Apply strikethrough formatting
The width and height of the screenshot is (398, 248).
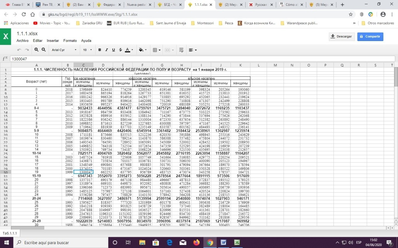coord(120,50)
